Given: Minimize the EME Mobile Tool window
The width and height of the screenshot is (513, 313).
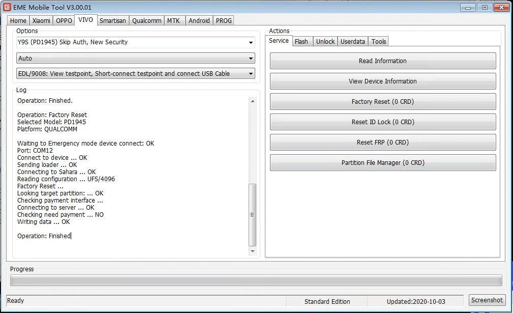Looking at the screenshot, I should [468, 7].
